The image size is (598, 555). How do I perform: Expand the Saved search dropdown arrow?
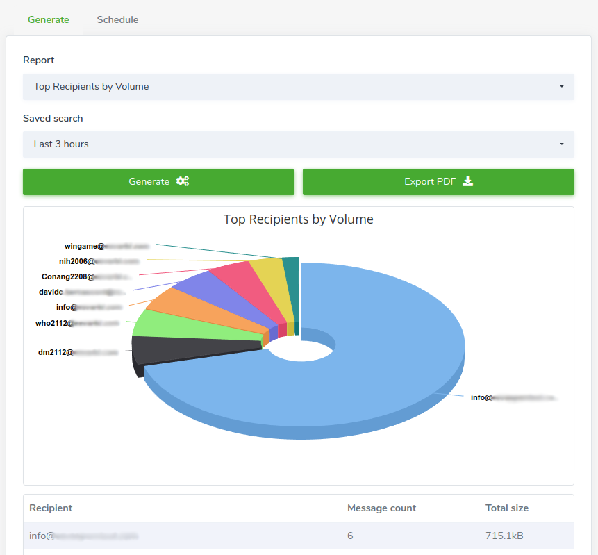tap(561, 144)
